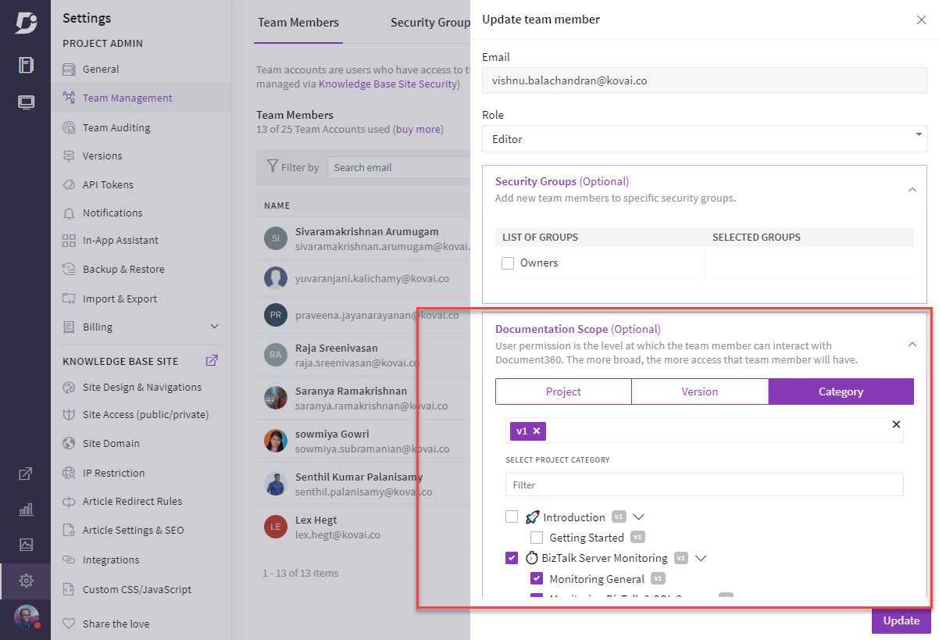Viewport: 939px width, 640px height.
Task: Open the documentation book icon in left rail
Action: tap(26, 65)
